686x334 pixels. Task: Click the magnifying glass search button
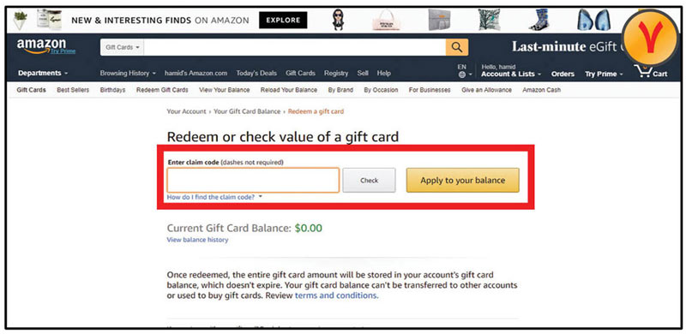(457, 47)
